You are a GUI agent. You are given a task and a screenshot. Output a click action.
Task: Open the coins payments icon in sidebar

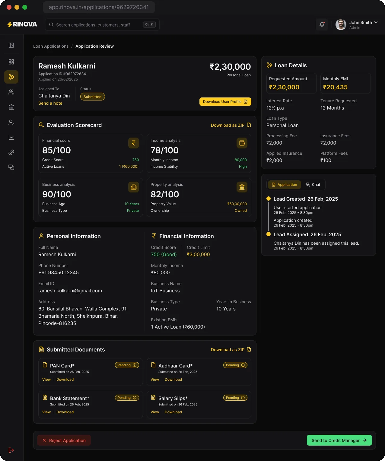tap(11, 152)
